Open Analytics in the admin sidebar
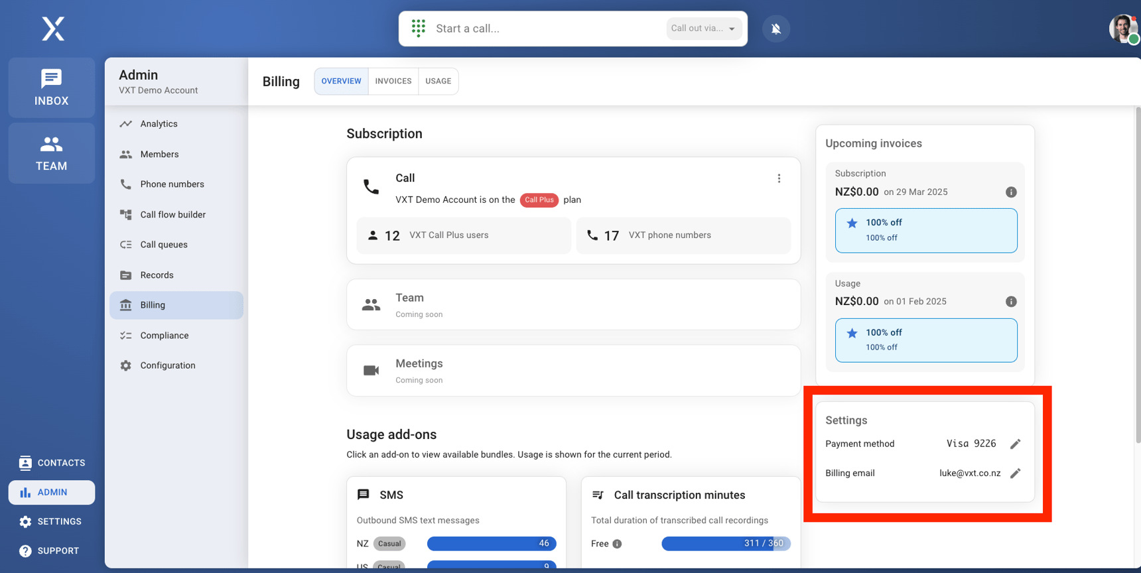This screenshot has height=573, width=1141. click(x=159, y=124)
